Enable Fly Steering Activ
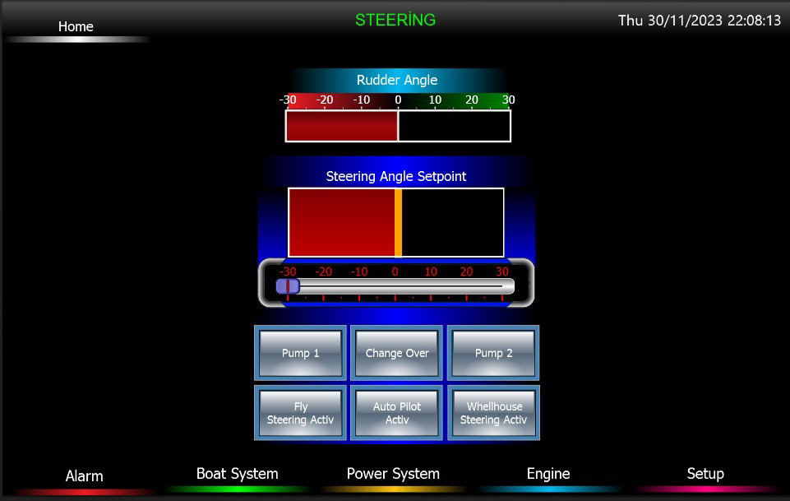This screenshot has width=790, height=501. (x=300, y=413)
